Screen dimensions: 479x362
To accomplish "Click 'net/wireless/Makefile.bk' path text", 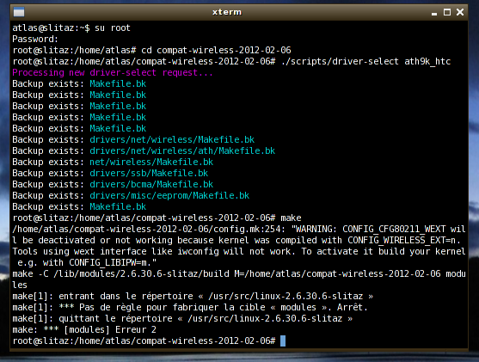I will (151, 162).
